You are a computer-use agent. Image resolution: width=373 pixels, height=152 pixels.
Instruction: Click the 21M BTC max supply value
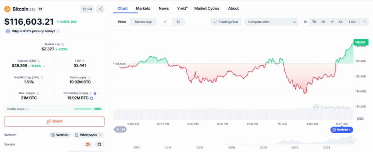point(29,98)
